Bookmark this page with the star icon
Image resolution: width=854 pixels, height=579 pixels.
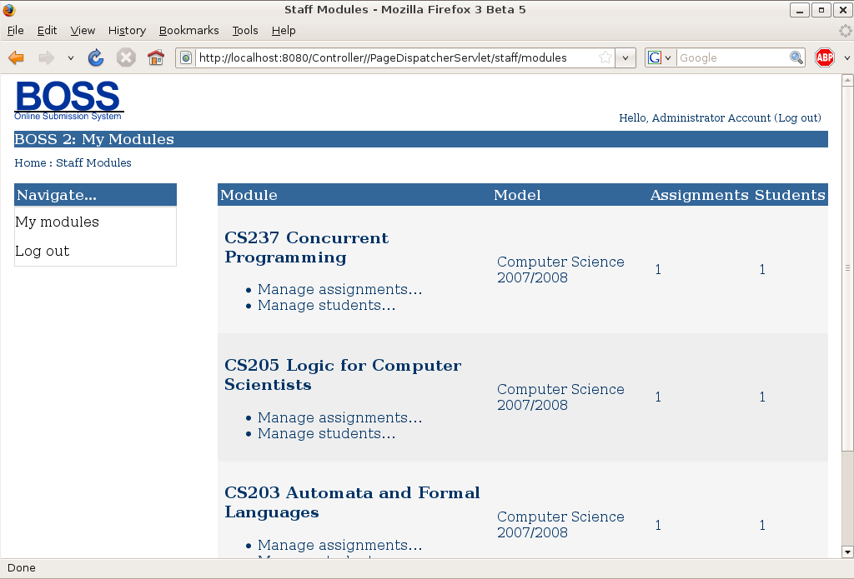coord(605,57)
